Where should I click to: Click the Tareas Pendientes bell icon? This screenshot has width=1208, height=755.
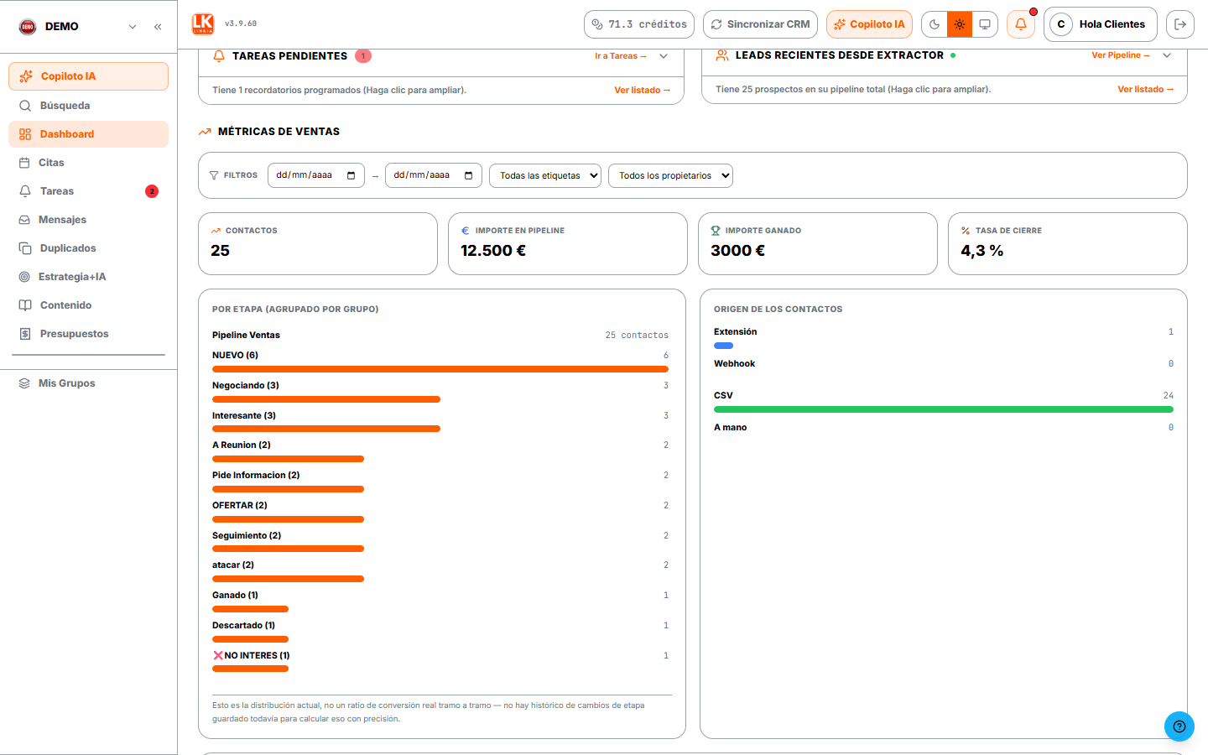click(x=219, y=56)
